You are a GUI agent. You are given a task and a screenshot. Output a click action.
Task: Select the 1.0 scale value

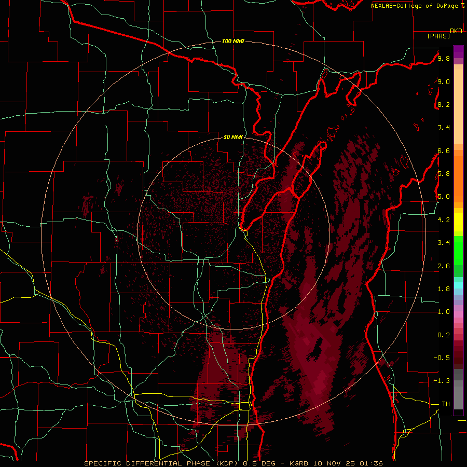[x=444, y=312]
